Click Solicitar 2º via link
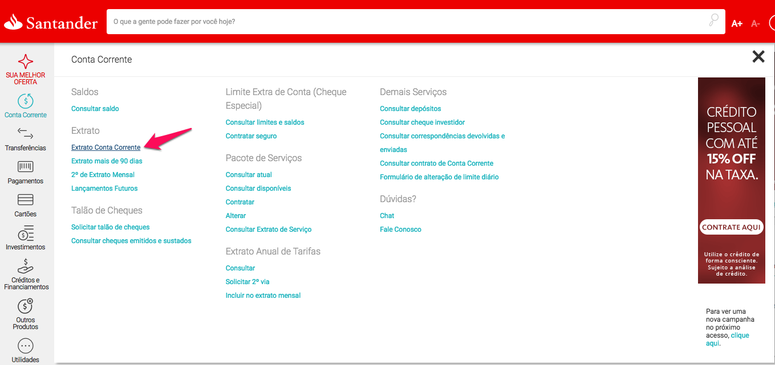Viewport: 775px width, 365px height. click(x=247, y=282)
